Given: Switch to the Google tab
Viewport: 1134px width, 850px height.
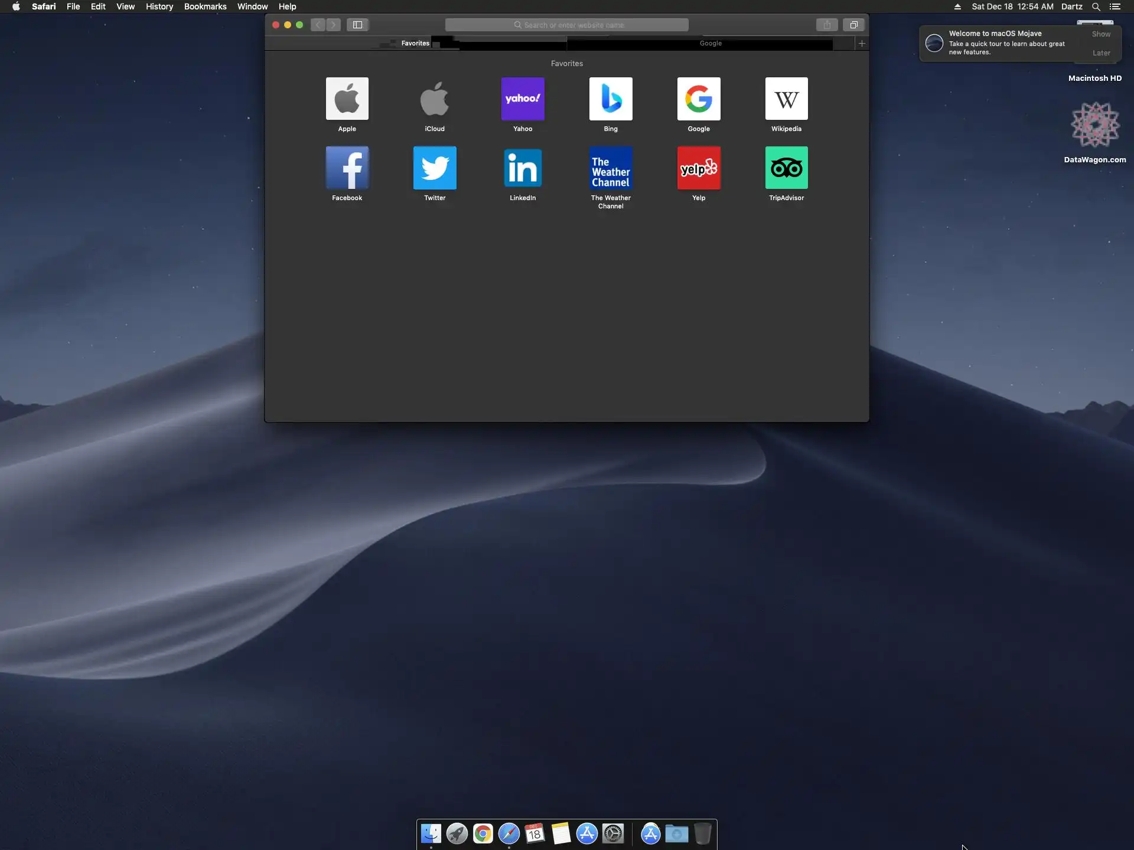Looking at the screenshot, I should (711, 43).
